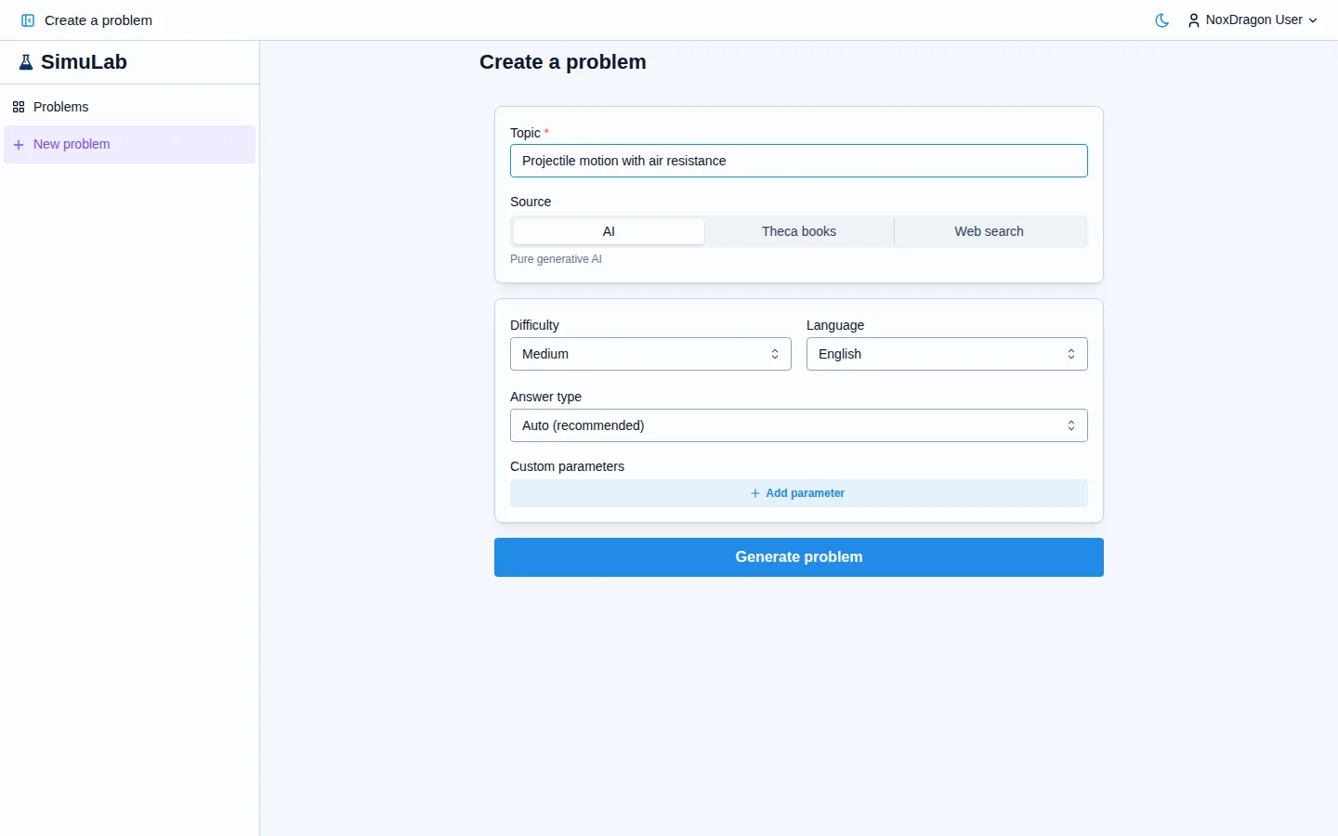Click the SimuLab flask logo icon
1338x836 pixels.
pos(26,62)
